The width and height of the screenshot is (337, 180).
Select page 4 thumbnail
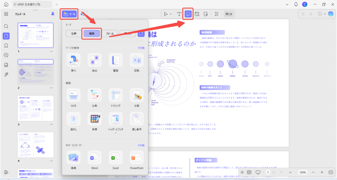click(36, 145)
